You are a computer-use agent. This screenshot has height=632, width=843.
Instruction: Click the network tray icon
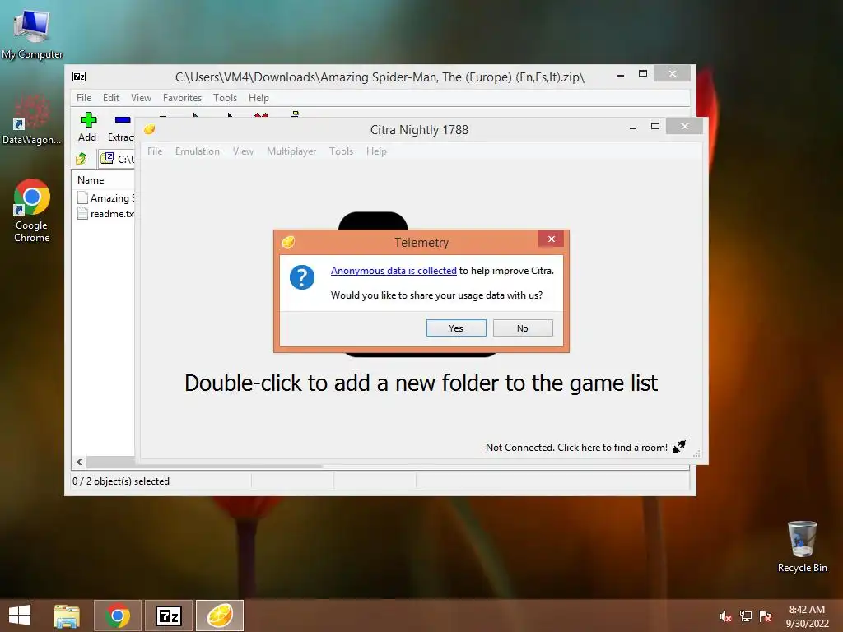click(746, 616)
